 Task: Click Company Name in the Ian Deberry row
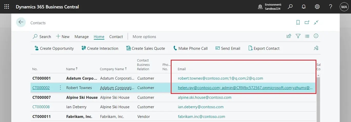[115, 107]
